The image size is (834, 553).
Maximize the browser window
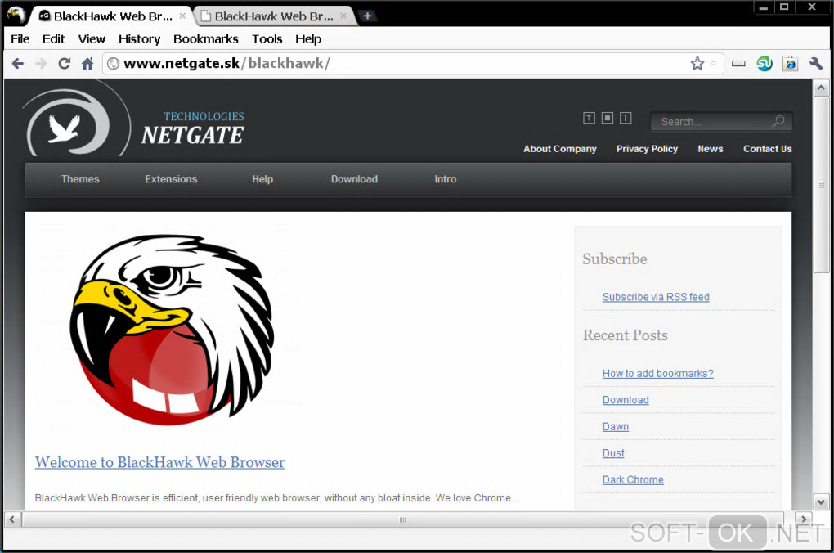point(784,7)
